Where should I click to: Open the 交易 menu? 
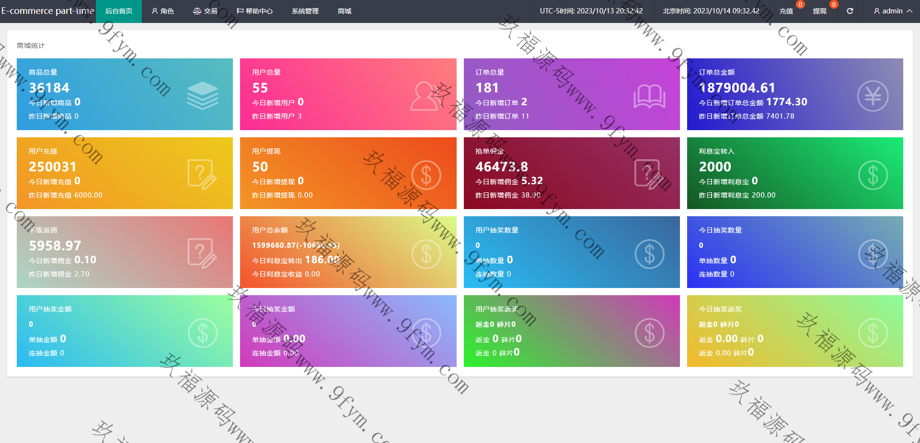(x=205, y=11)
